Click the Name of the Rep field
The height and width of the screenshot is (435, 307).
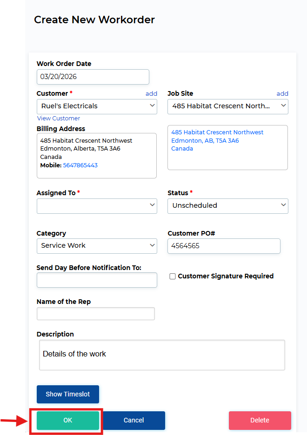coord(95,314)
